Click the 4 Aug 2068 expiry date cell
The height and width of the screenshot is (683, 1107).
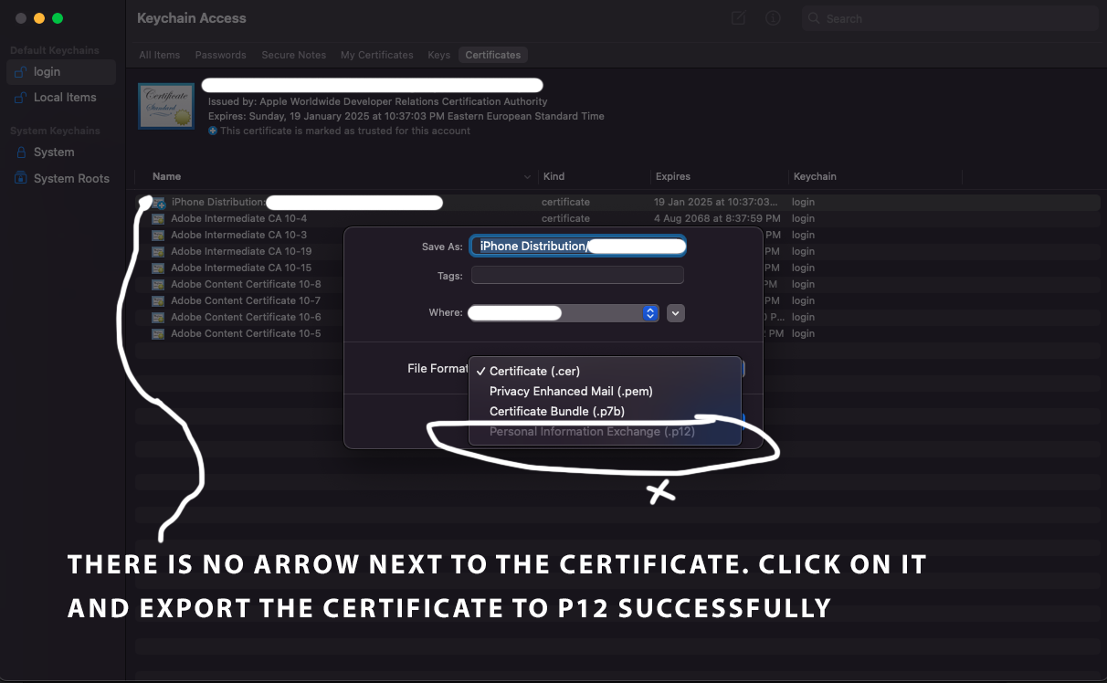point(717,219)
